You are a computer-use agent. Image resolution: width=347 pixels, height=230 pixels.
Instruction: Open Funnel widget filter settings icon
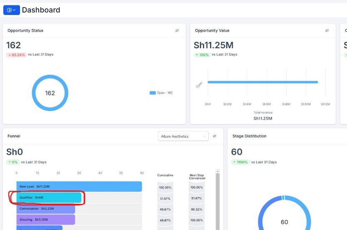(215, 136)
